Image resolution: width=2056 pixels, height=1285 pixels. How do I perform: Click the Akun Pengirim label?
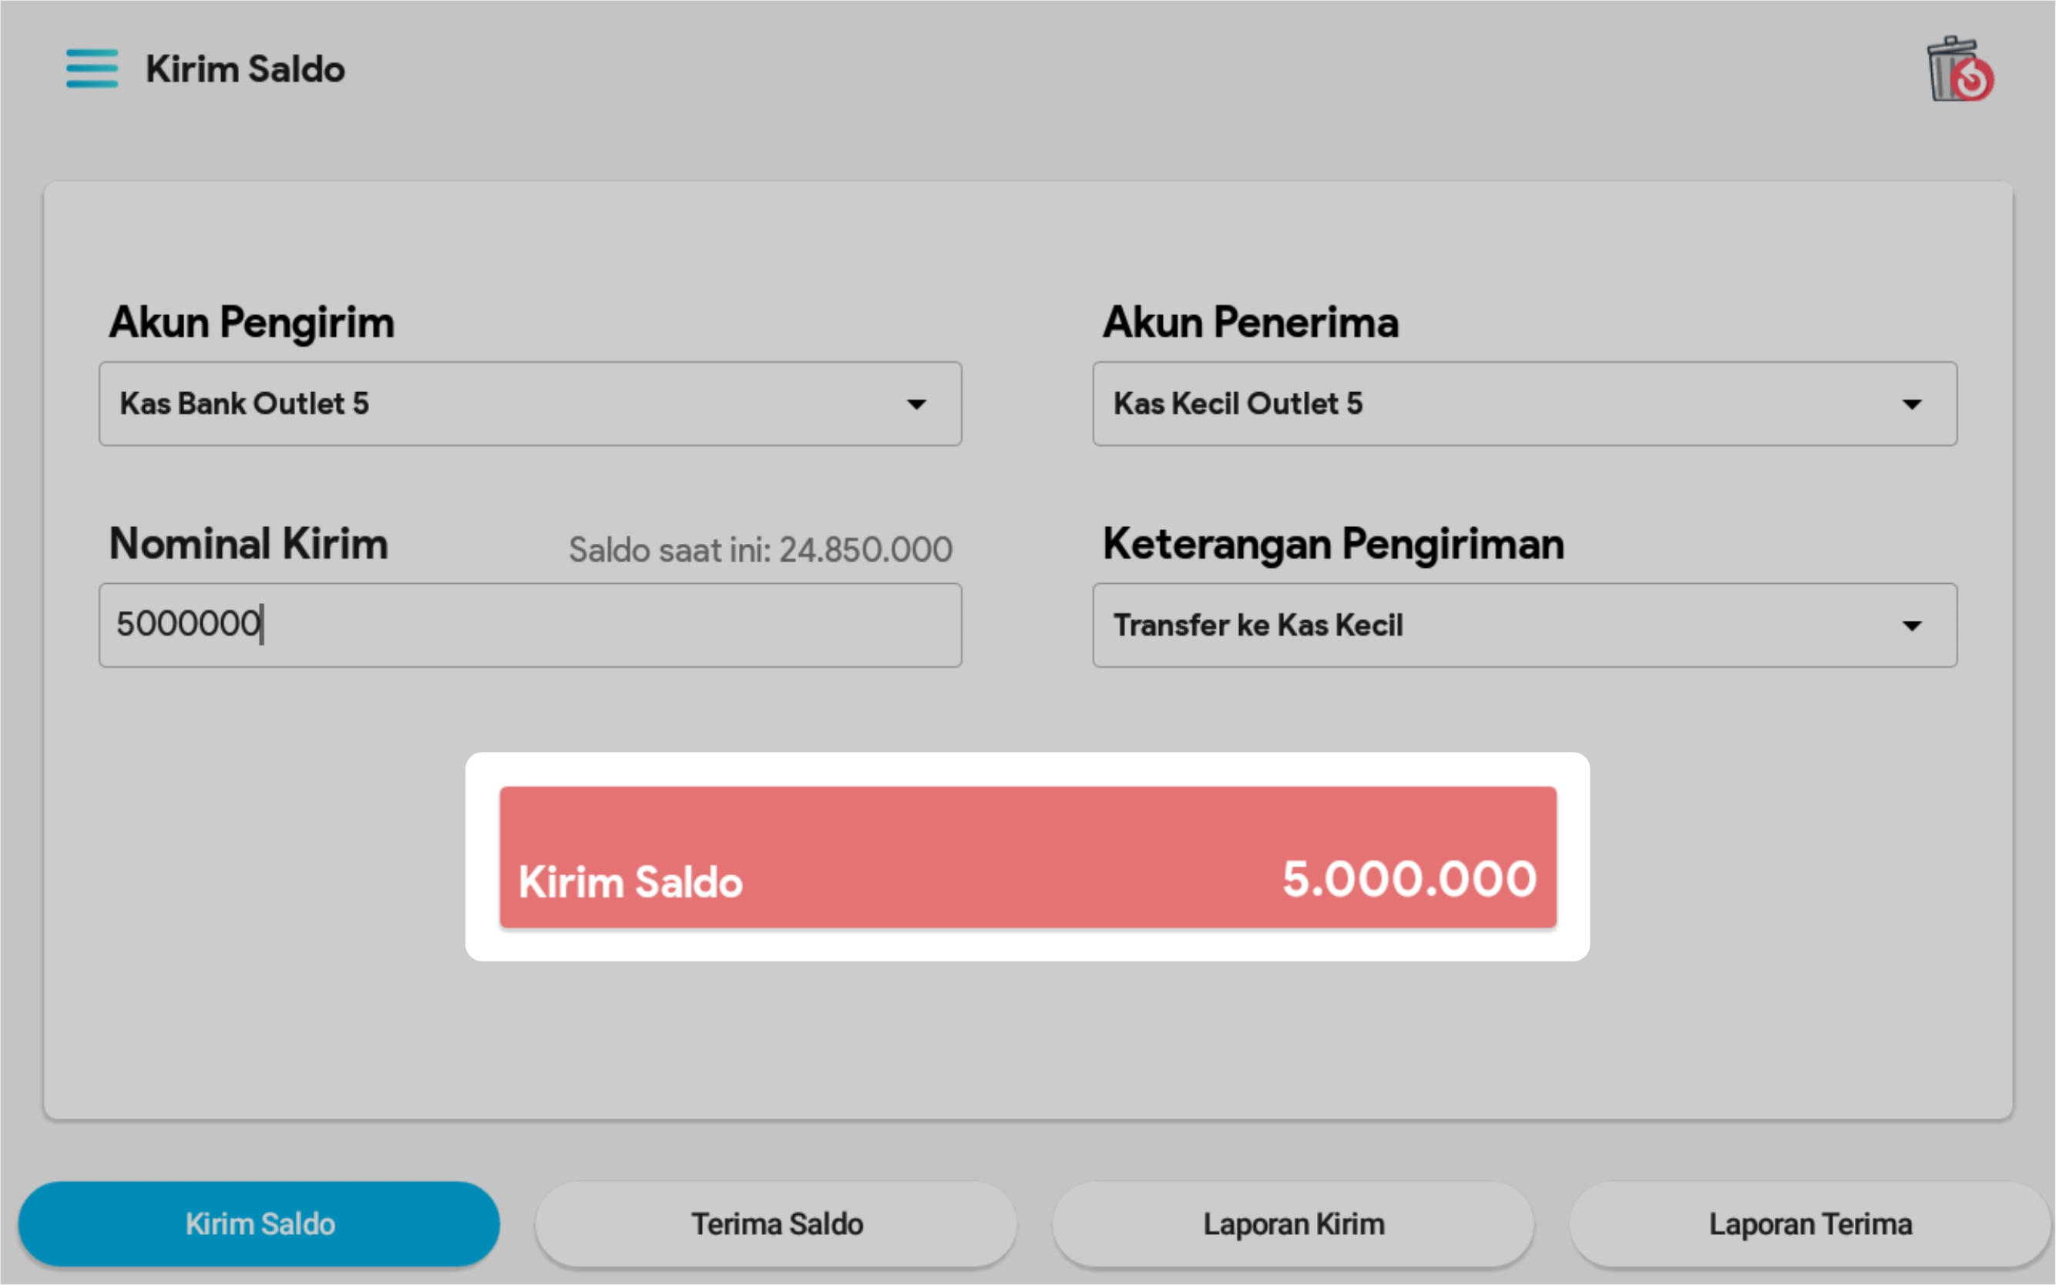point(251,323)
